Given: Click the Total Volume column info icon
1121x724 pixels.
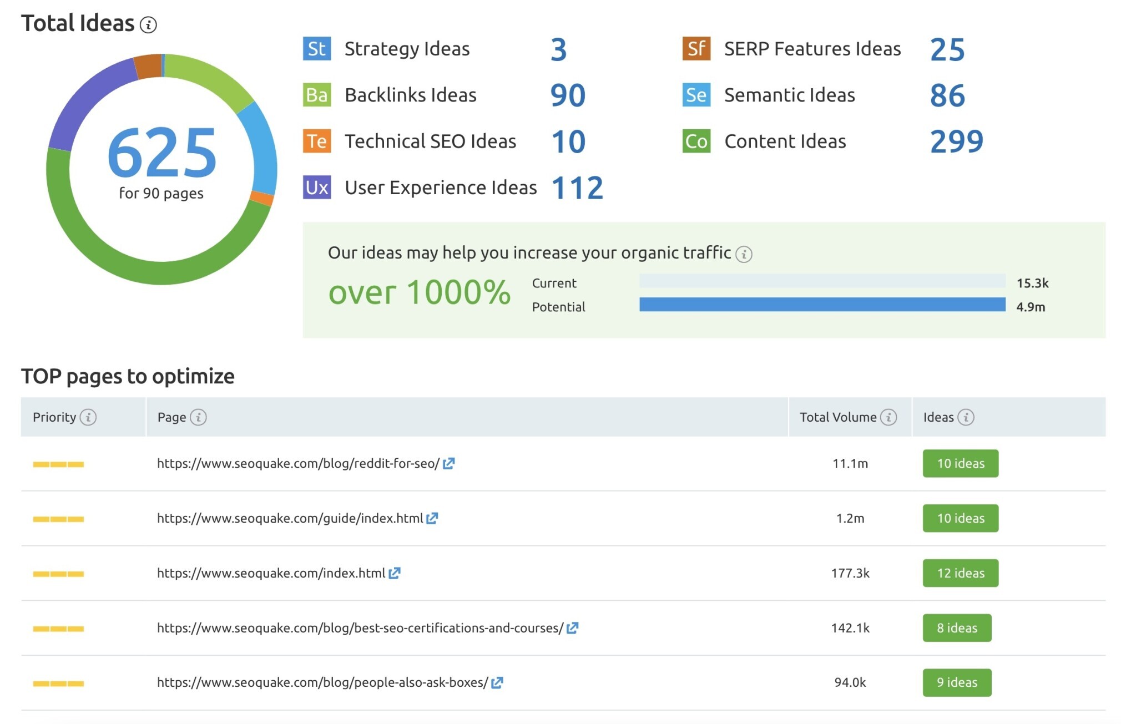Looking at the screenshot, I should coord(888,417).
